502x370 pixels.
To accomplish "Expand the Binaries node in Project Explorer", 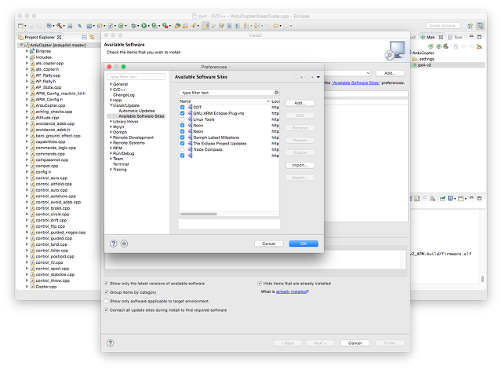I will coord(27,51).
